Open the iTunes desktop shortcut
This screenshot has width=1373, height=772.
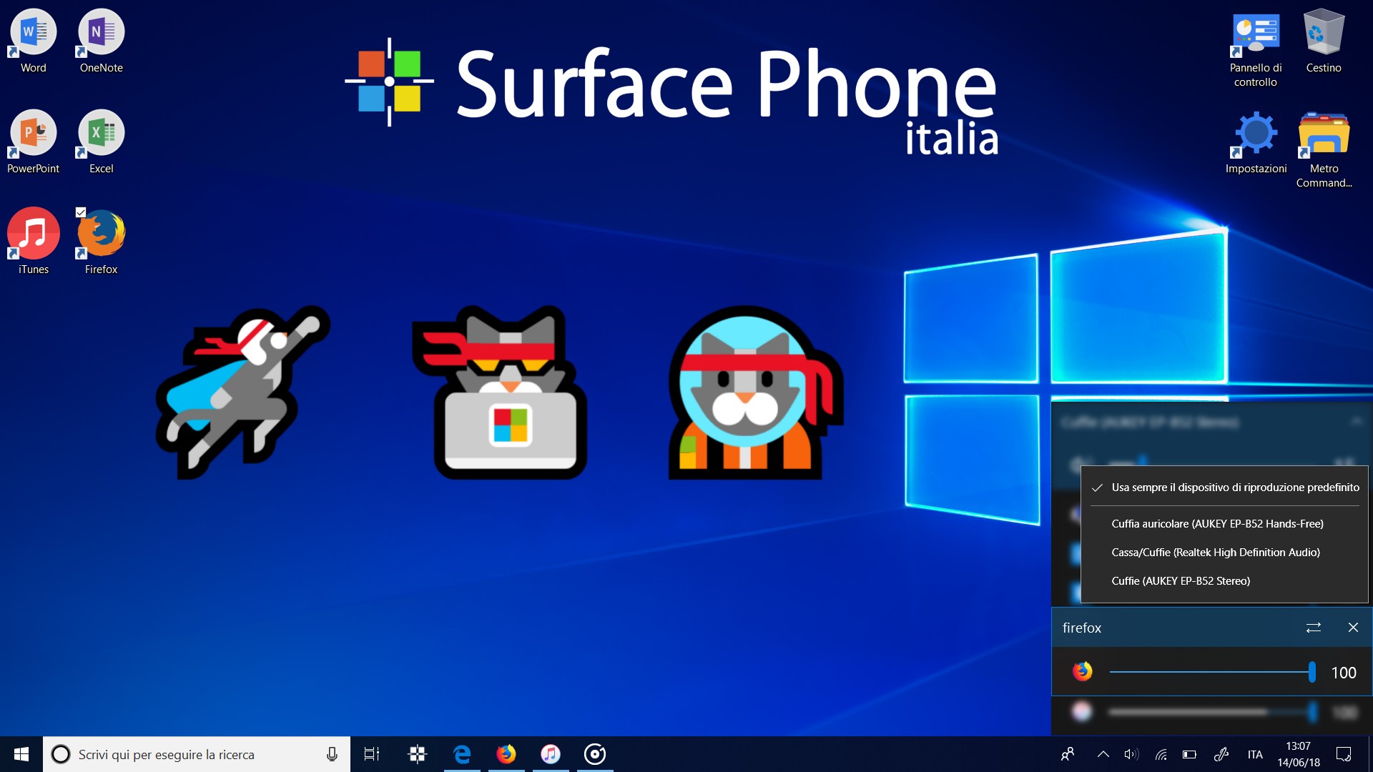click(x=33, y=242)
